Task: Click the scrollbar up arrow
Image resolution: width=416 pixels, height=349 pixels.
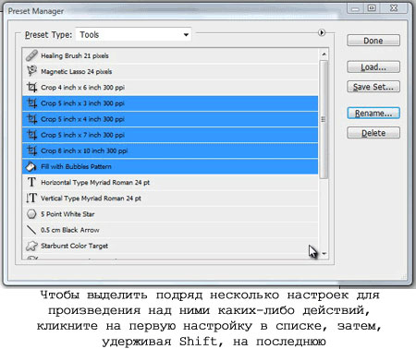Action: (324, 54)
